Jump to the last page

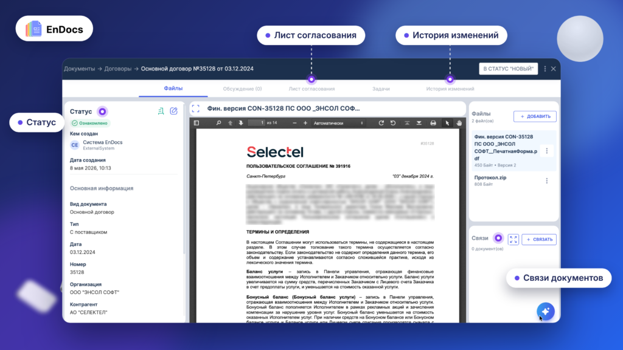(419, 123)
